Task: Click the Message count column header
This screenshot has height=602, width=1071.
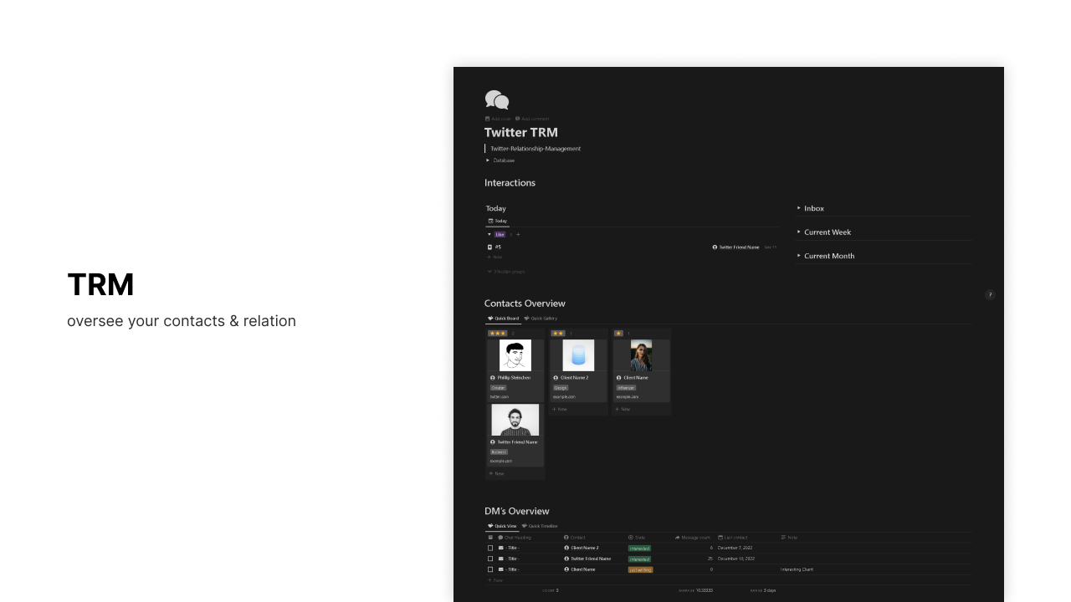Action: point(693,538)
